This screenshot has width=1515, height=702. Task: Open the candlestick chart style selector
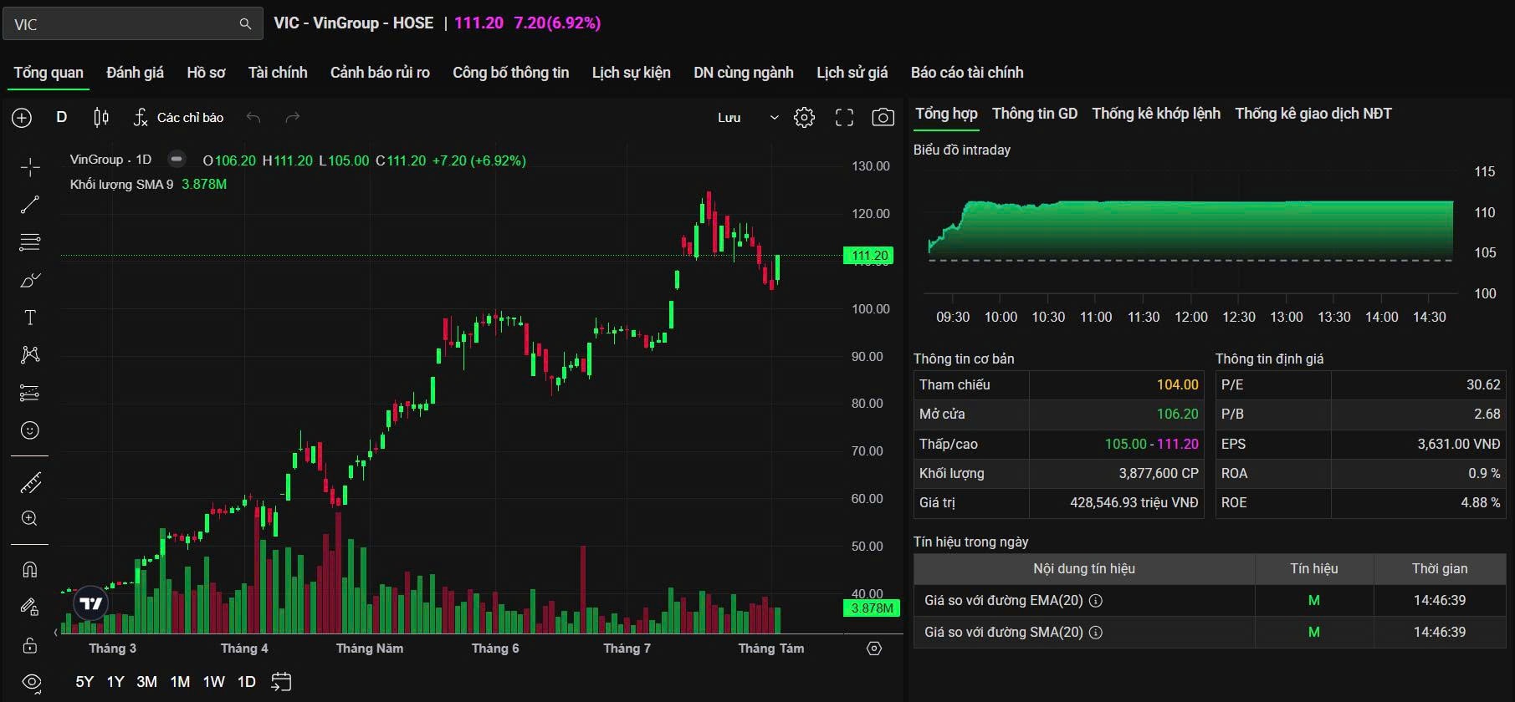101,118
